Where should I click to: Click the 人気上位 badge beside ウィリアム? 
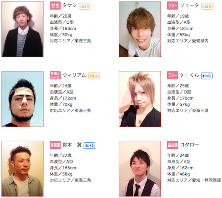coord(94,76)
